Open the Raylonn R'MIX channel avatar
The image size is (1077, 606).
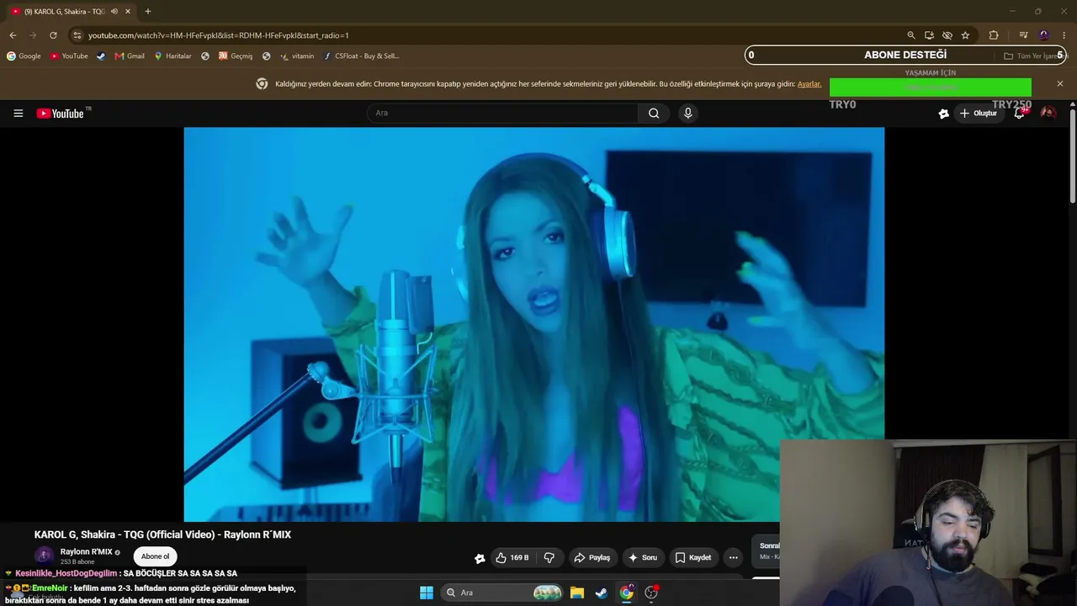point(44,555)
